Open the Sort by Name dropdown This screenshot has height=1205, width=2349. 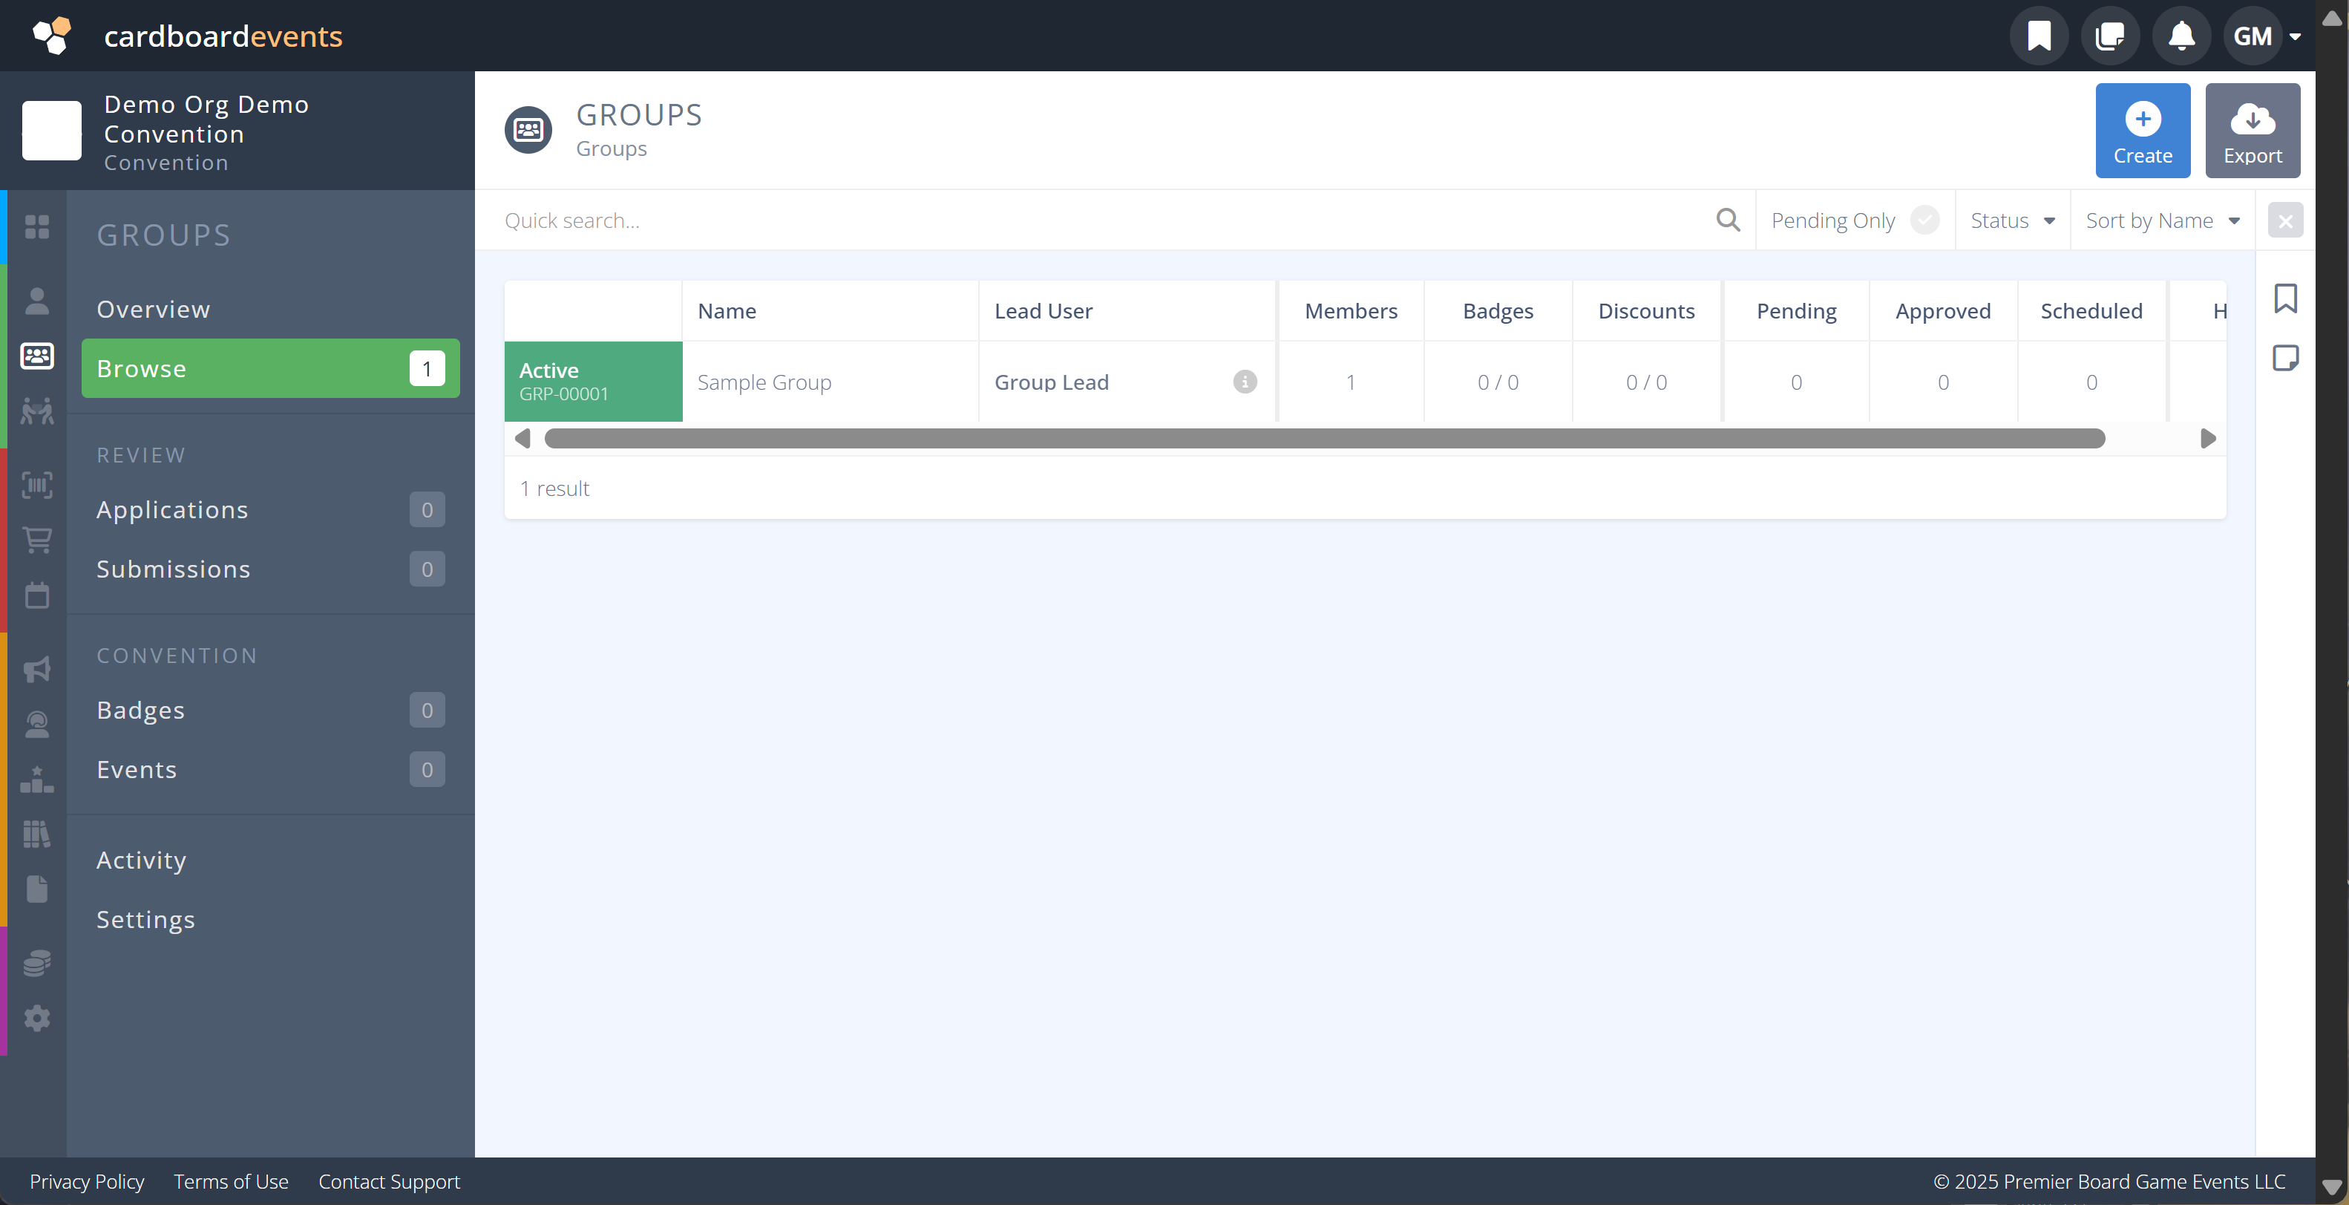[2162, 221]
